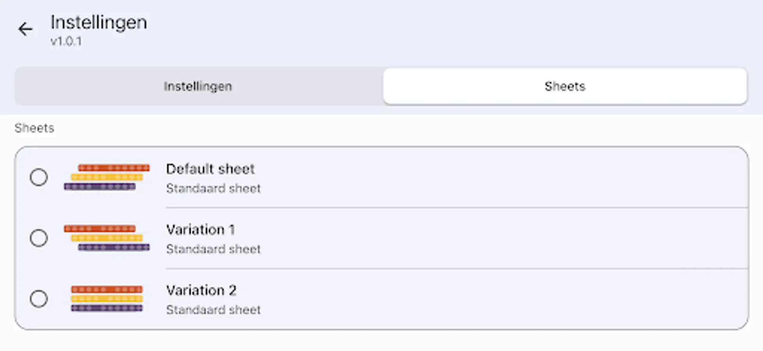Screen dimensions: 763x351
Task: Click Standaard sheet subtitle under Default sheet
Action: 213,189
